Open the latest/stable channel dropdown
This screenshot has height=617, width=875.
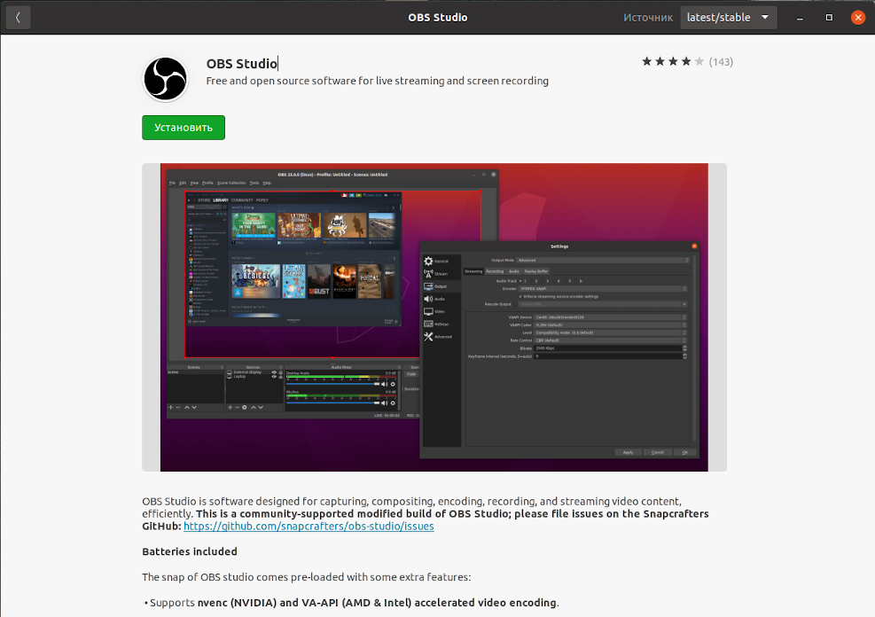point(728,17)
